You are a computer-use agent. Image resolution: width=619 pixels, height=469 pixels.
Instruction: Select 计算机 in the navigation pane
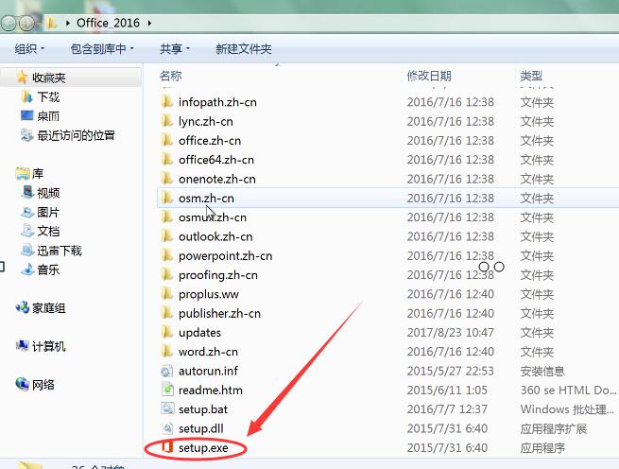(48, 347)
